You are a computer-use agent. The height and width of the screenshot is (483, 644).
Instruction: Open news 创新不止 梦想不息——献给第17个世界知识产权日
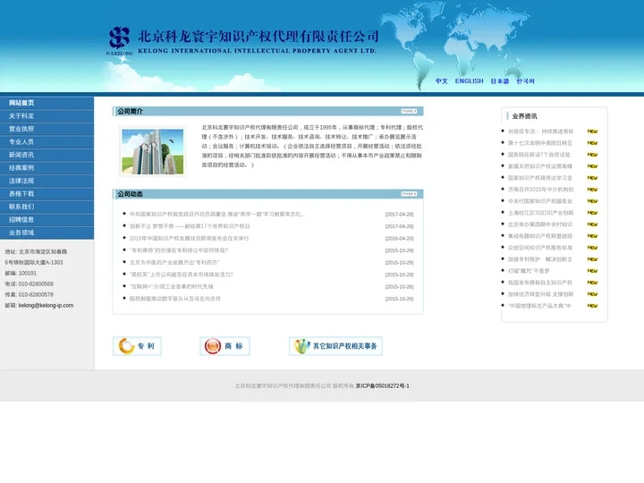(x=190, y=226)
